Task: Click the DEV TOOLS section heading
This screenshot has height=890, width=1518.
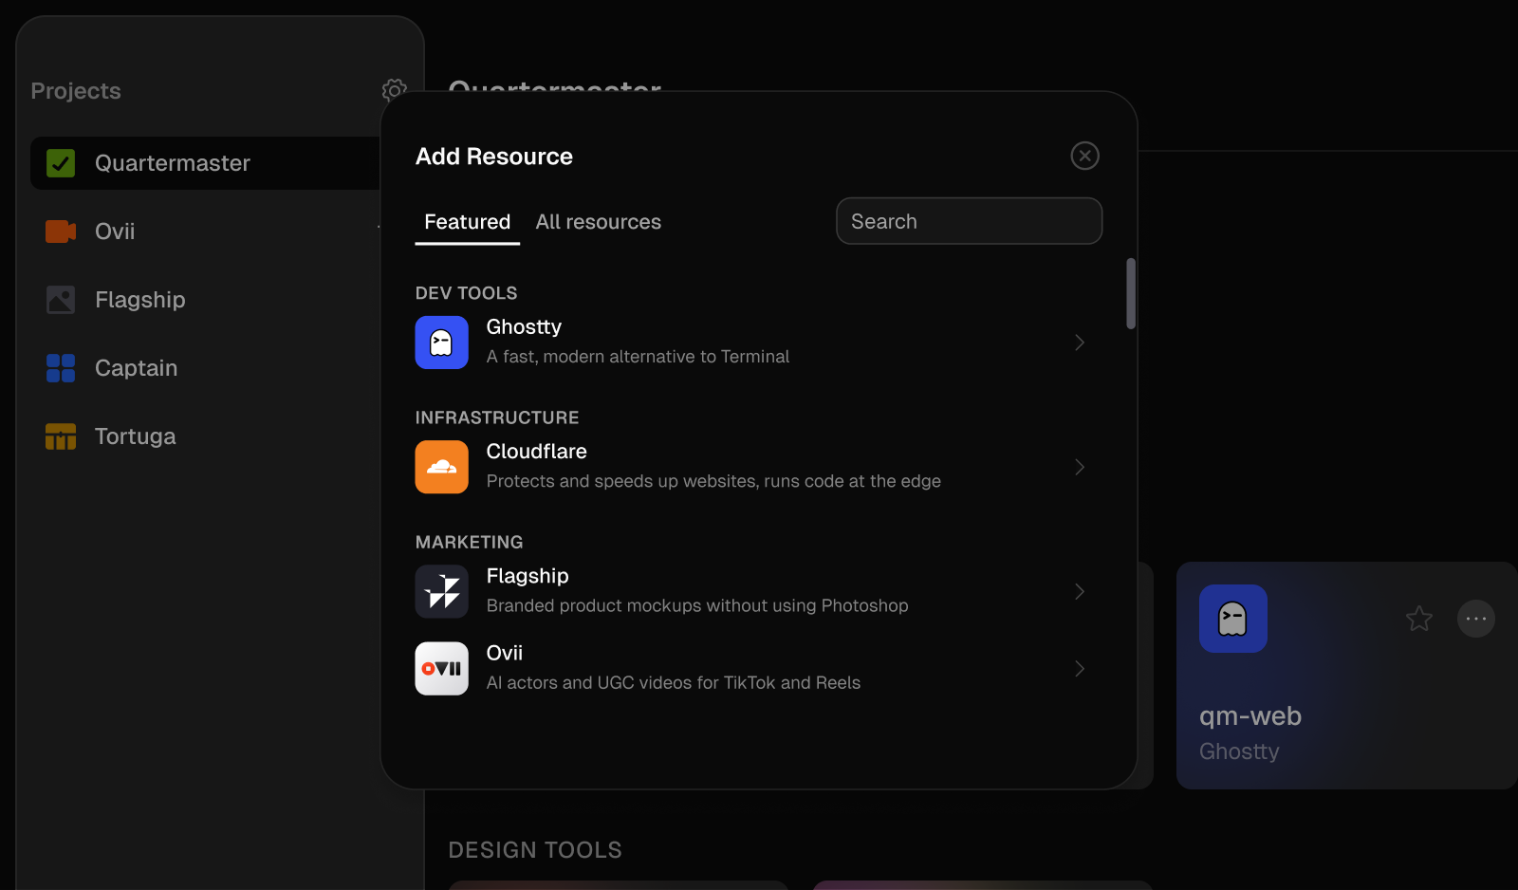Action: pyautogui.click(x=467, y=293)
